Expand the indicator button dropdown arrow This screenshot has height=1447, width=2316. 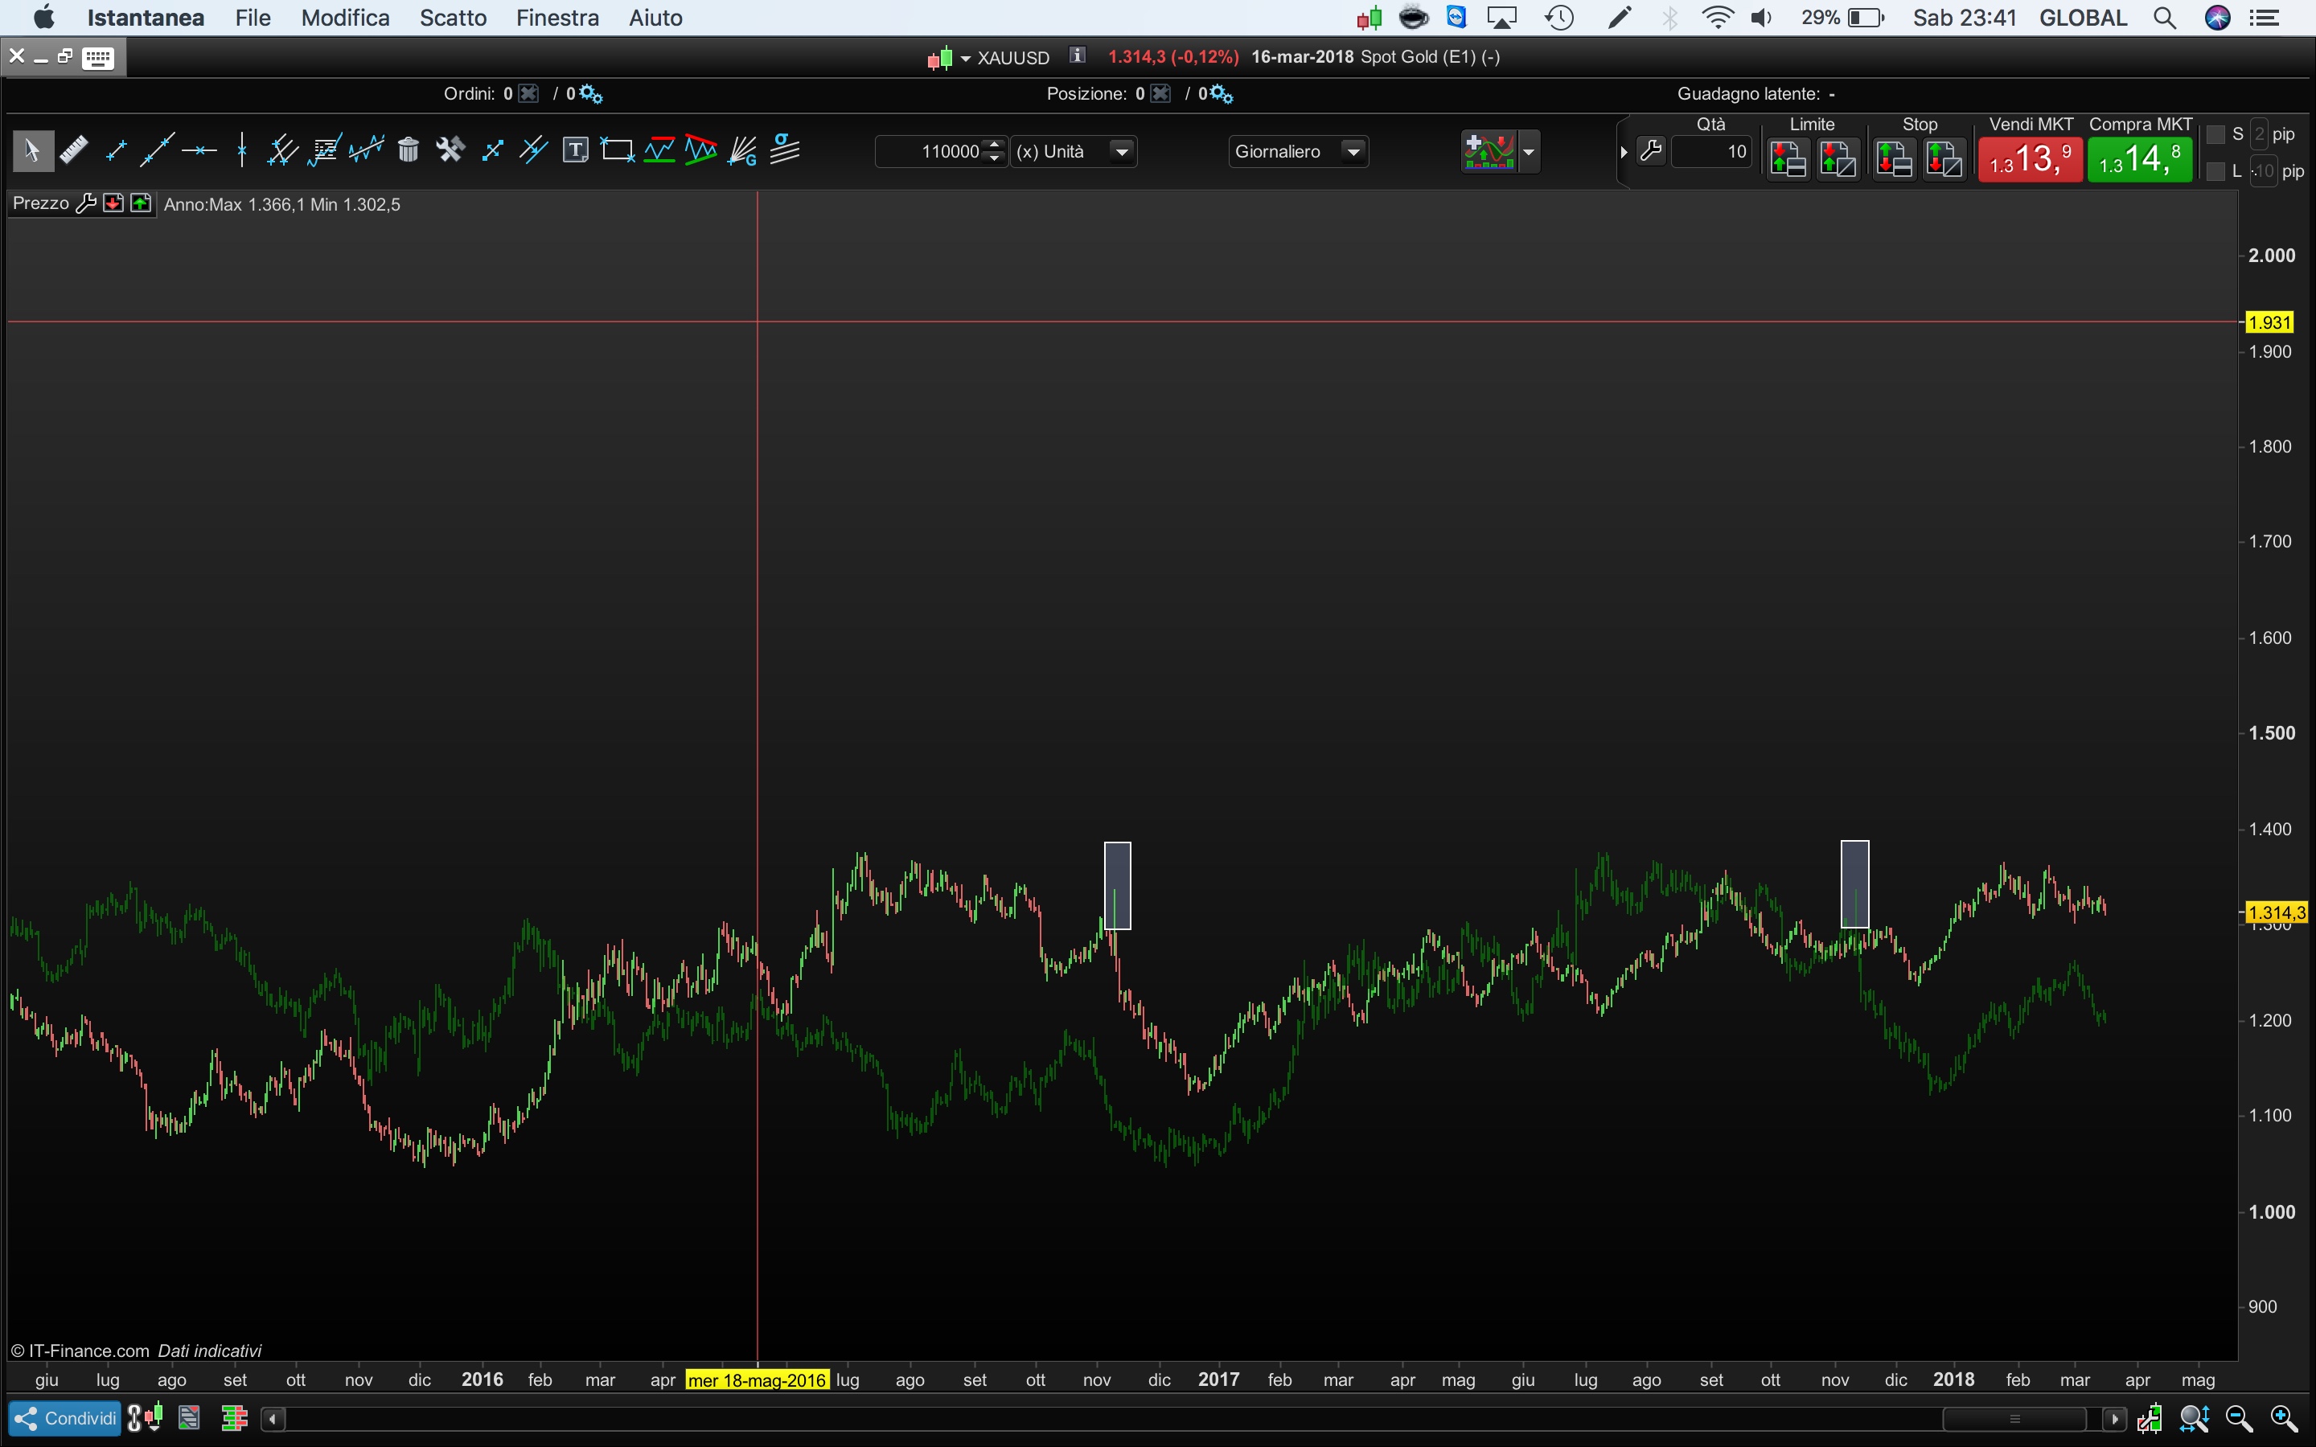pos(1529,151)
